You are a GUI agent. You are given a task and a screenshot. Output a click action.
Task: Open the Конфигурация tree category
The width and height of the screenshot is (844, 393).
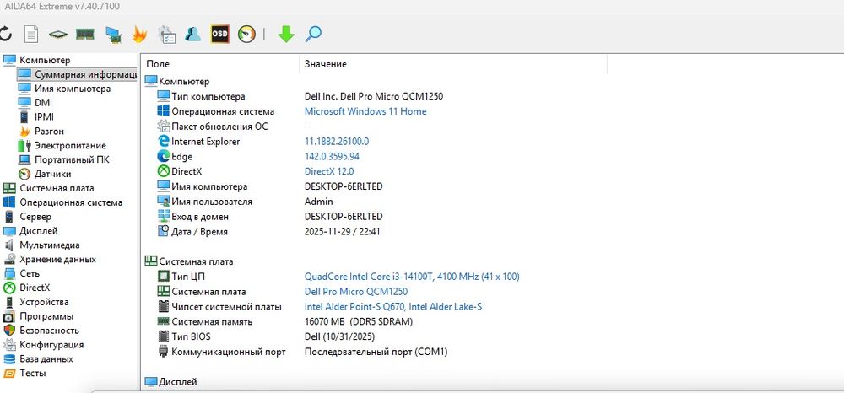pyautogui.click(x=51, y=345)
